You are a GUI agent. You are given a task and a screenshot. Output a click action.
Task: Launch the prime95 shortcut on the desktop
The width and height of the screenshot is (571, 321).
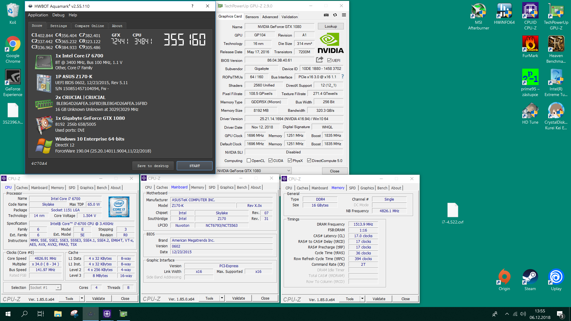[530, 83]
